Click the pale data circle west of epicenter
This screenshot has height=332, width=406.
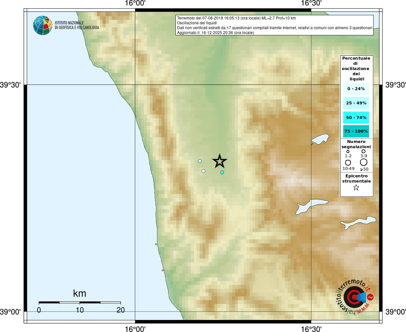pyautogui.click(x=200, y=161)
